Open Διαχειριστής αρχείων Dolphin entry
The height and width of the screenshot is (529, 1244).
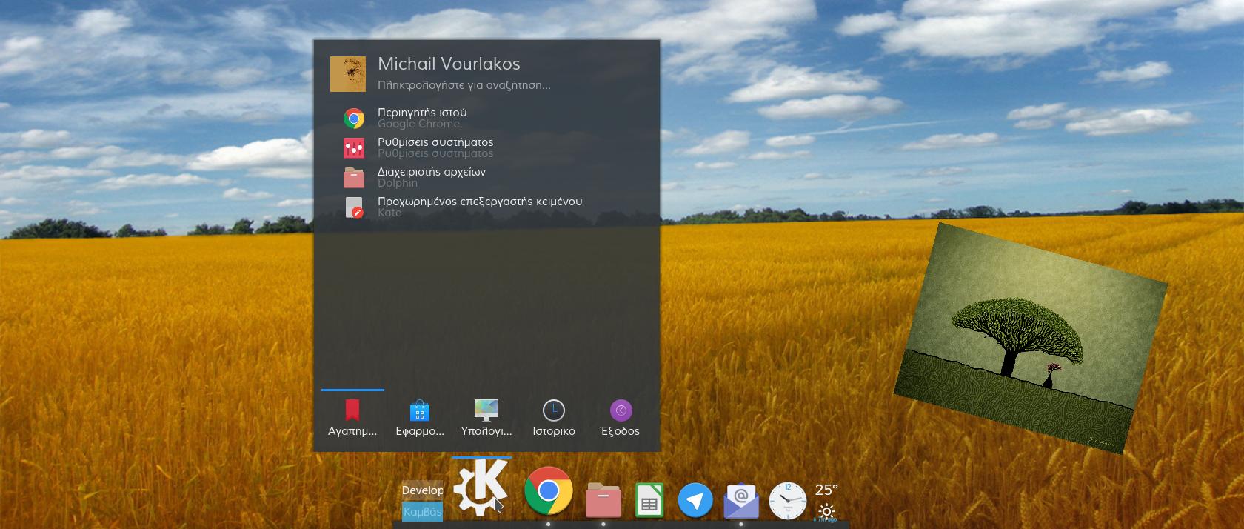click(432, 177)
